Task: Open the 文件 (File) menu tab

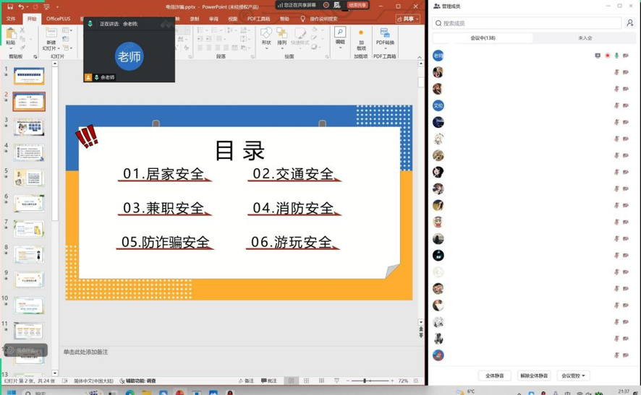Action: [11, 19]
